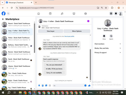
Task: Bookmark this page with the star icon
Action: tap(106, 8)
